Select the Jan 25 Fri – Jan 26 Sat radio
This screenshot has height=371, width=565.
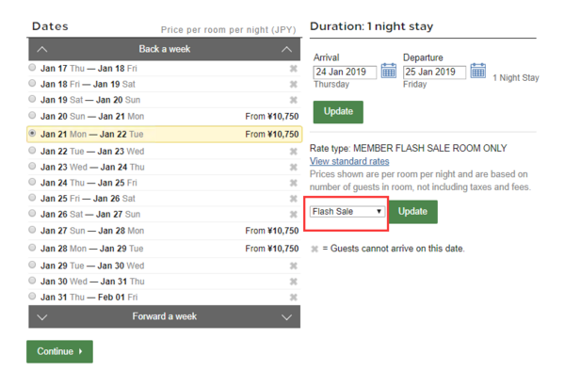pyautogui.click(x=32, y=198)
